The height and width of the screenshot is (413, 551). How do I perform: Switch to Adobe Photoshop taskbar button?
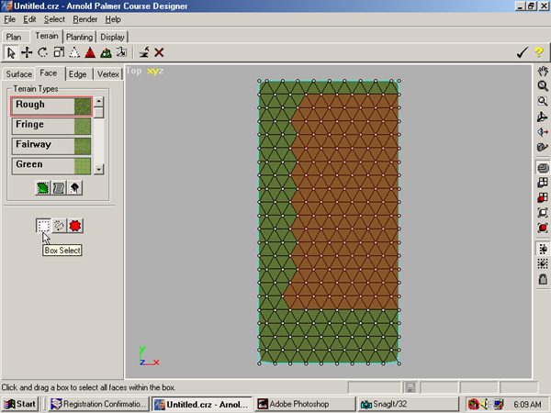pyautogui.click(x=304, y=404)
